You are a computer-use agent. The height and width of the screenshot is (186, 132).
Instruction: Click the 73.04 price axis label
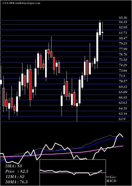click(123, 71)
